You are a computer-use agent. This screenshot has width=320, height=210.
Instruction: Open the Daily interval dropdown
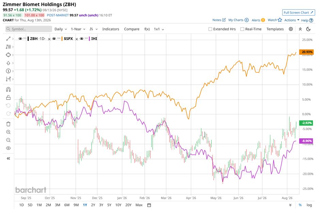(61, 29)
